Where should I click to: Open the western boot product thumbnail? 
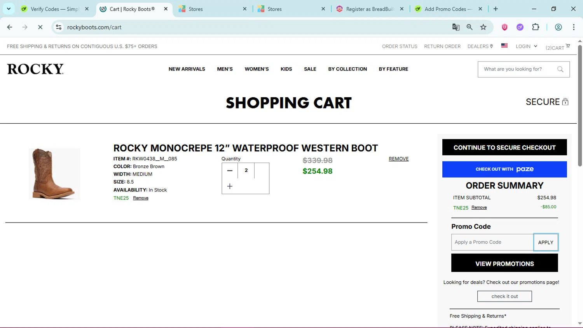coord(54,174)
